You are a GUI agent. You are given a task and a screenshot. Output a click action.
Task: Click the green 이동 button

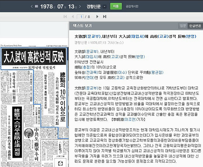116,6
